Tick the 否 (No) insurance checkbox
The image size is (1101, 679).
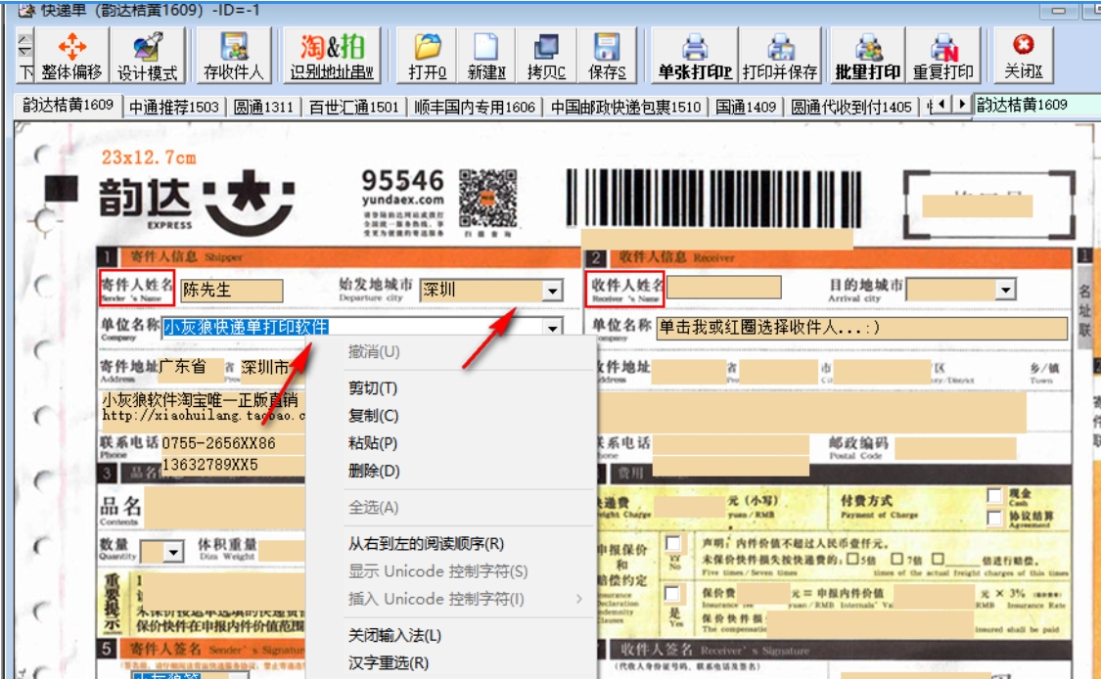[x=672, y=543]
